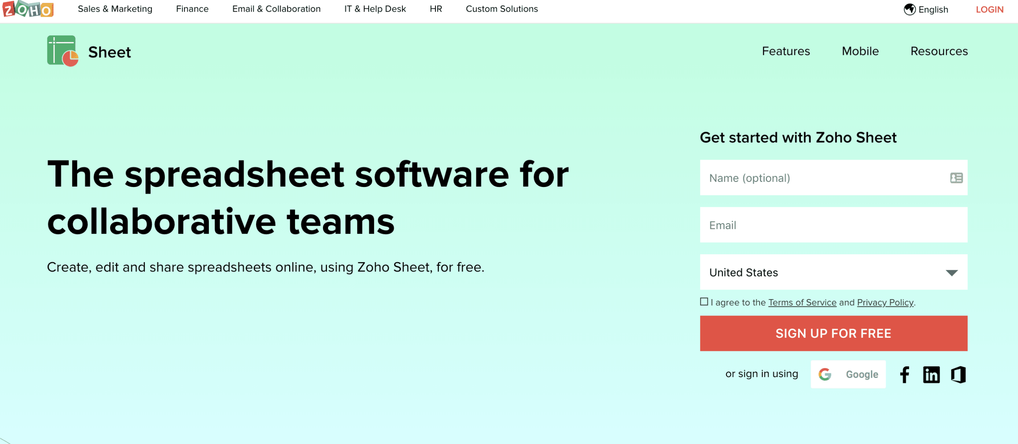
Task: Open the Terms of Service link
Action: (802, 302)
